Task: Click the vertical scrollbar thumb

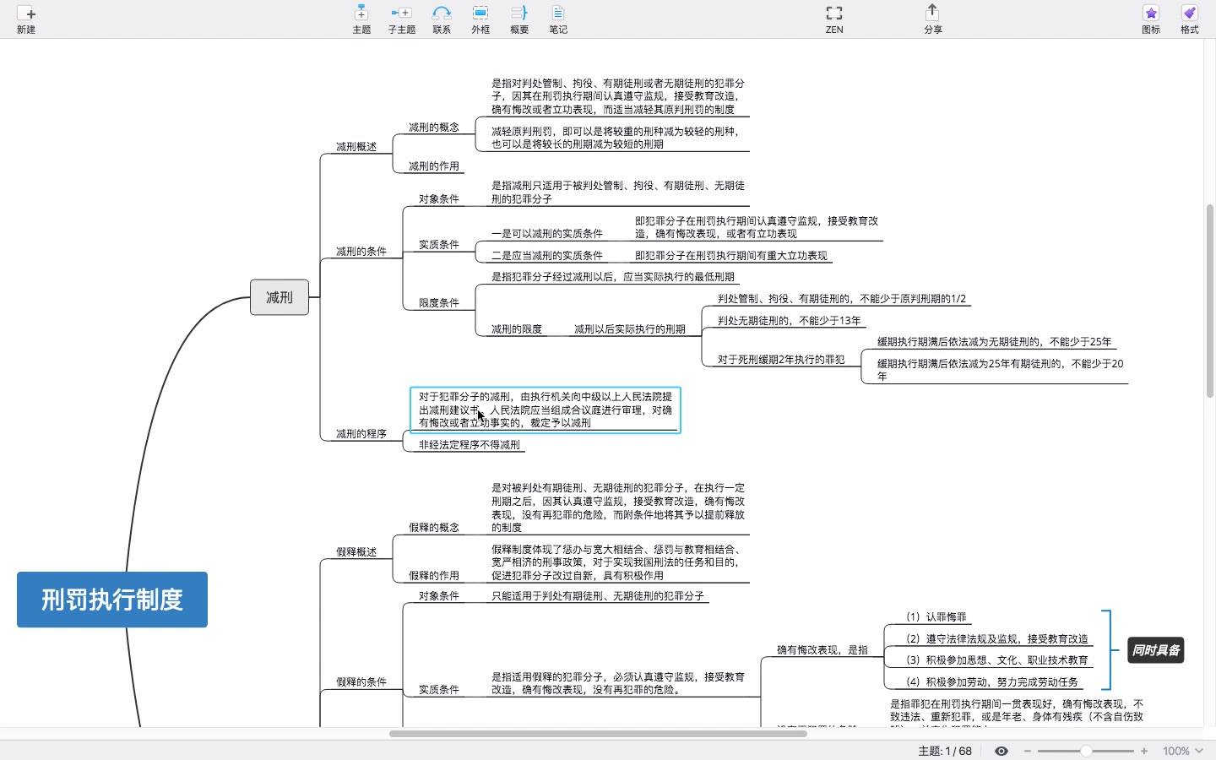Action: click(x=1209, y=301)
